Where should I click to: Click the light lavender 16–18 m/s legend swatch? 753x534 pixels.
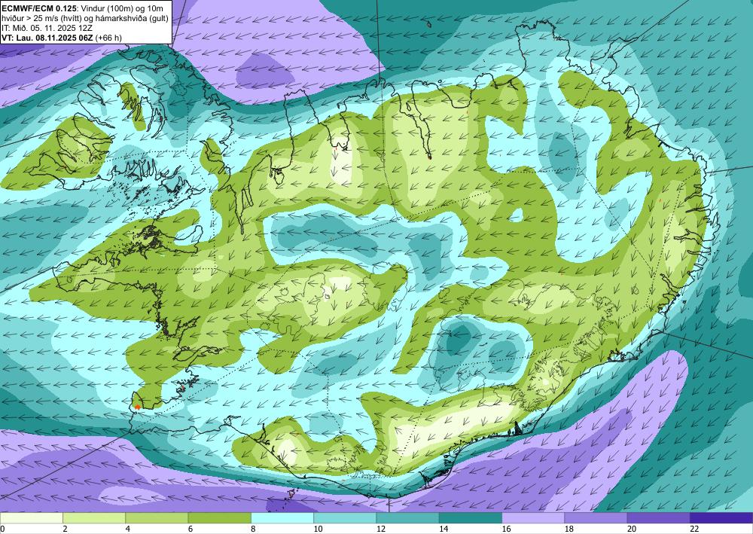pos(533,518)
